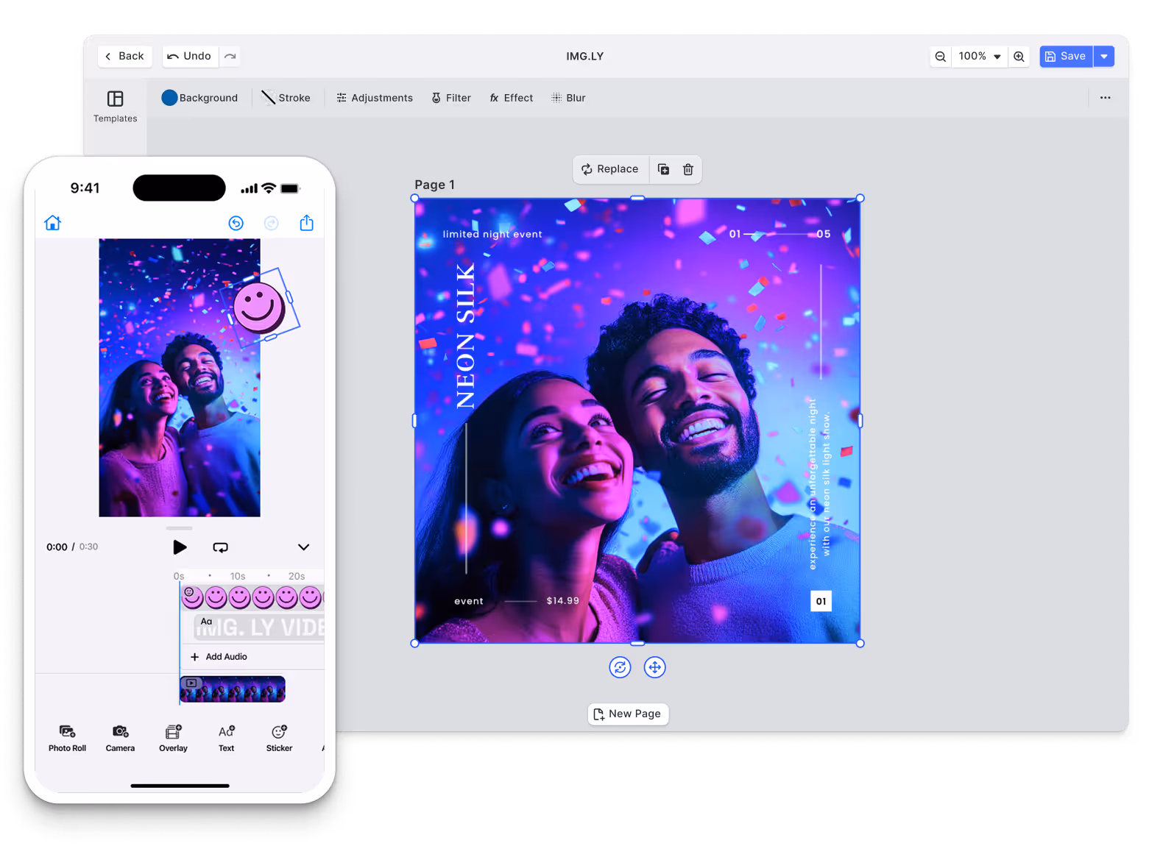Viewport: 1149px width, 846px height.
Task: Tap the share export icon on phone
Action: (307, 223)
